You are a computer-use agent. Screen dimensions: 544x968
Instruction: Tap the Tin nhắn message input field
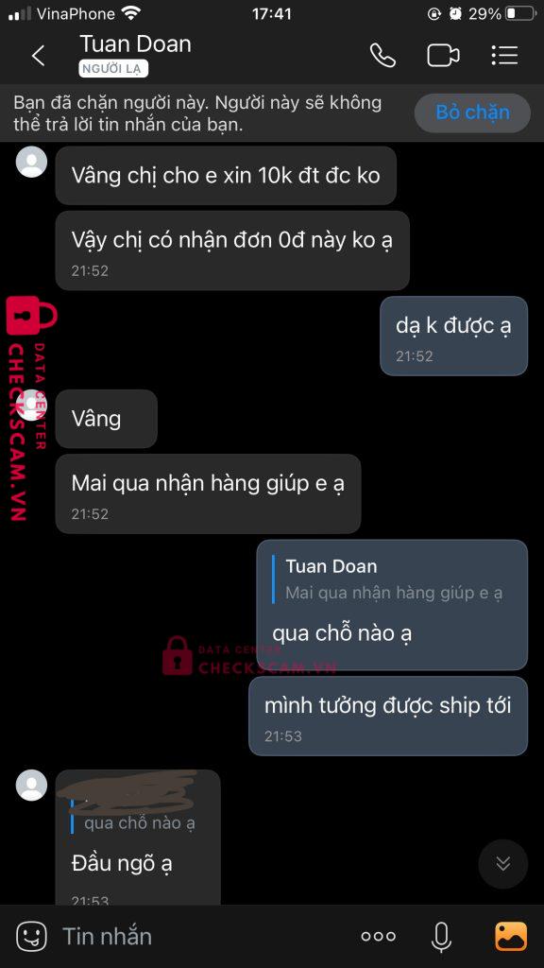point(204,937)
